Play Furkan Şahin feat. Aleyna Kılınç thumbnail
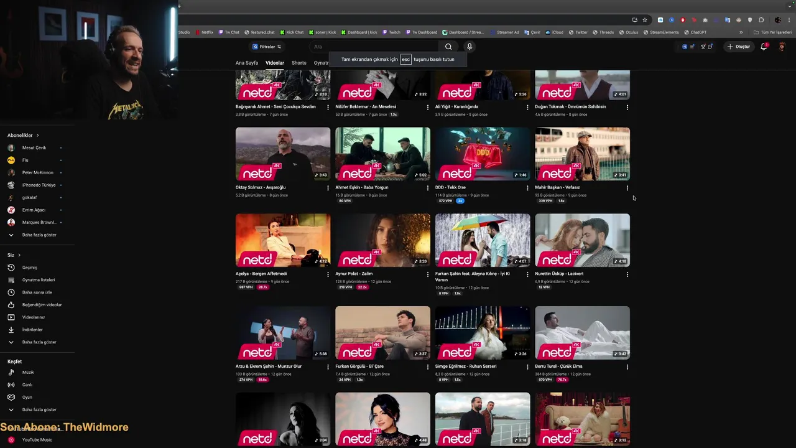 (483, 240)
